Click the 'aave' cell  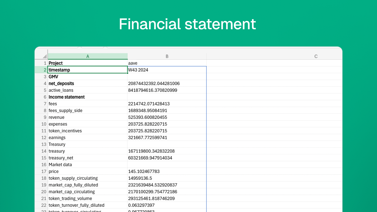point(167,63)
